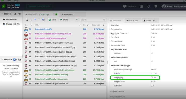
Task: Click the Share button
Action: tap(64, 20)
